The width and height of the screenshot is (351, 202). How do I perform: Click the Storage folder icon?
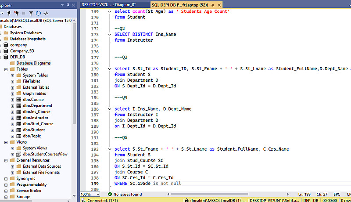coord(13,196)
